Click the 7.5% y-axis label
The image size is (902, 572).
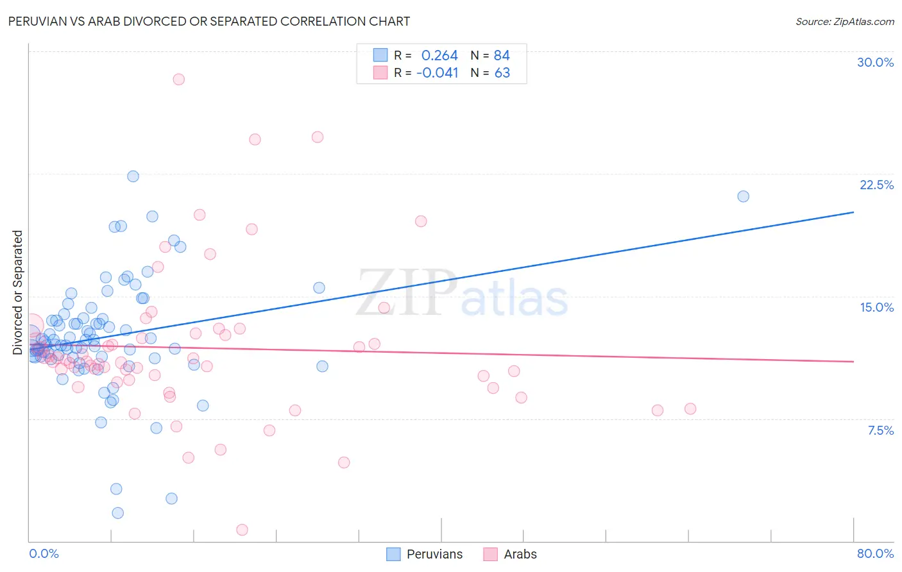[880, 430]
